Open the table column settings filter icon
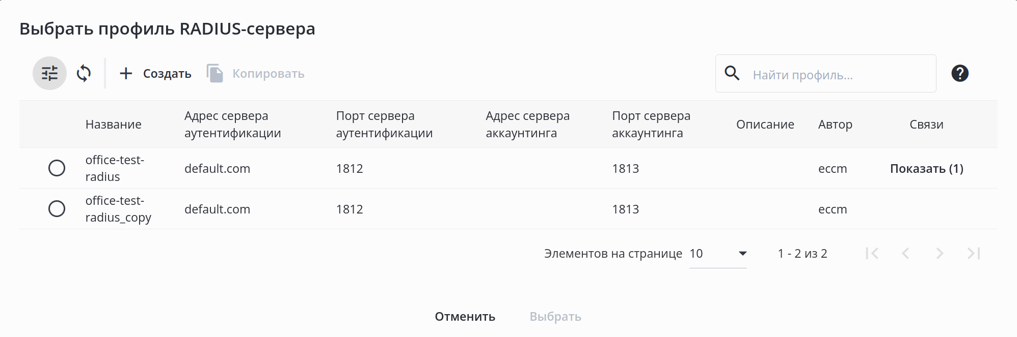 (x=49, y=74)
